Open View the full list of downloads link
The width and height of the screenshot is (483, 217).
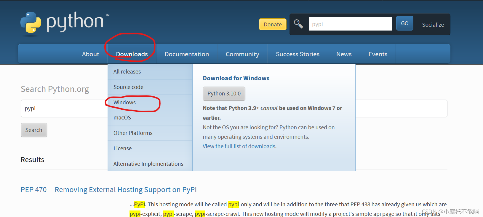(239, 146)
